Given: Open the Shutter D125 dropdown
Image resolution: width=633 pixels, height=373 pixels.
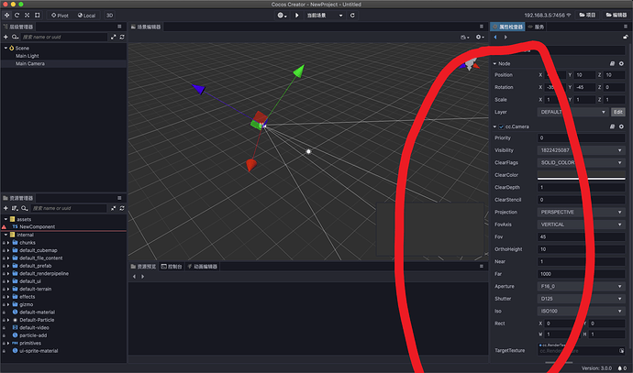Looking at the screenshot, I should tap(581, 299).
